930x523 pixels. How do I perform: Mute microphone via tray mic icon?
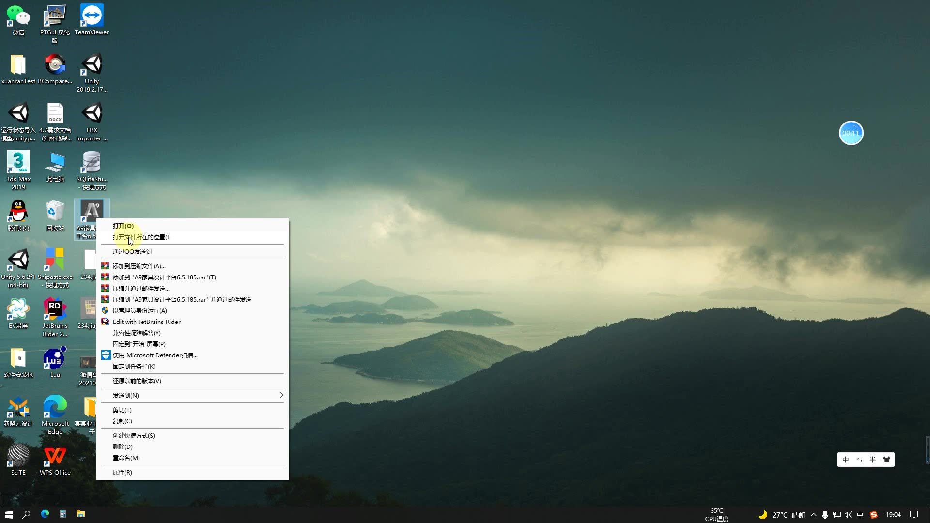pos(825,515)
